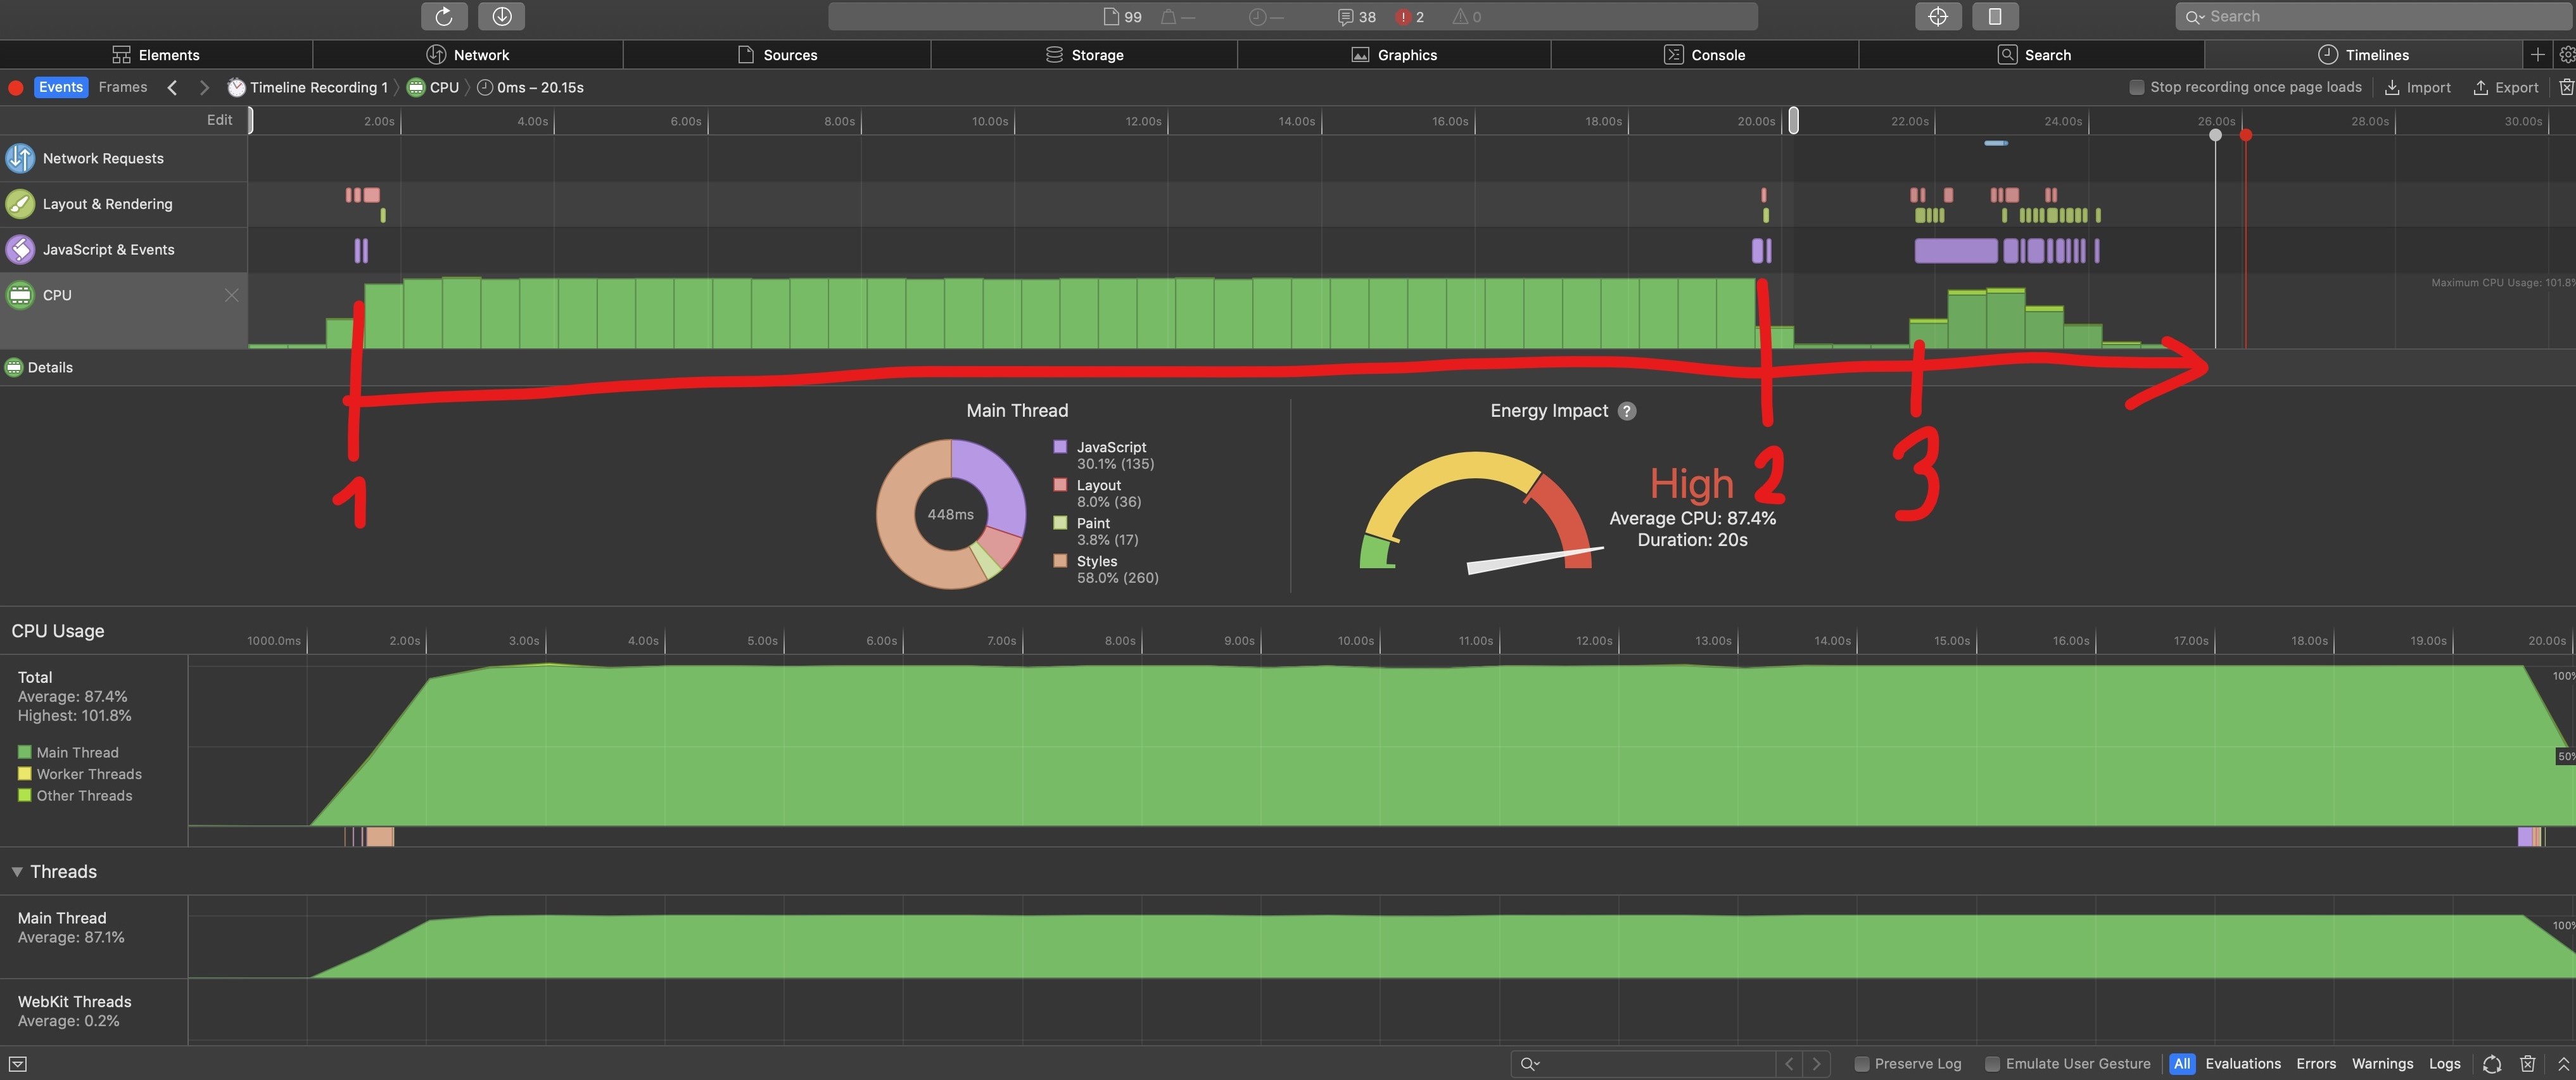Click the Energy Impact help icon
The image size is (2576, 1080).
1627,411
